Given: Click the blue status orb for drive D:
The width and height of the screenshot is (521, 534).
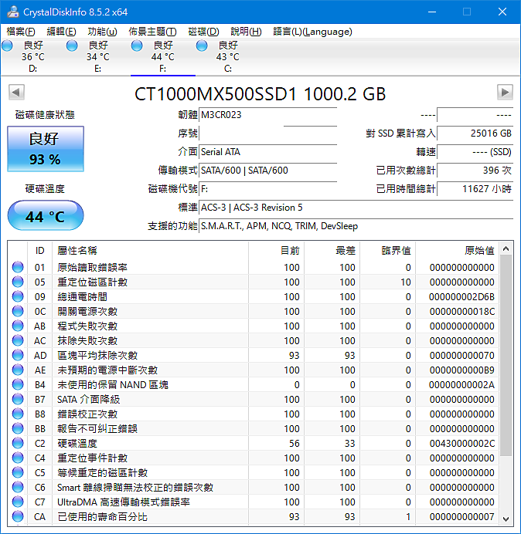Looking at the screenshot, I should tap(7, 46).
